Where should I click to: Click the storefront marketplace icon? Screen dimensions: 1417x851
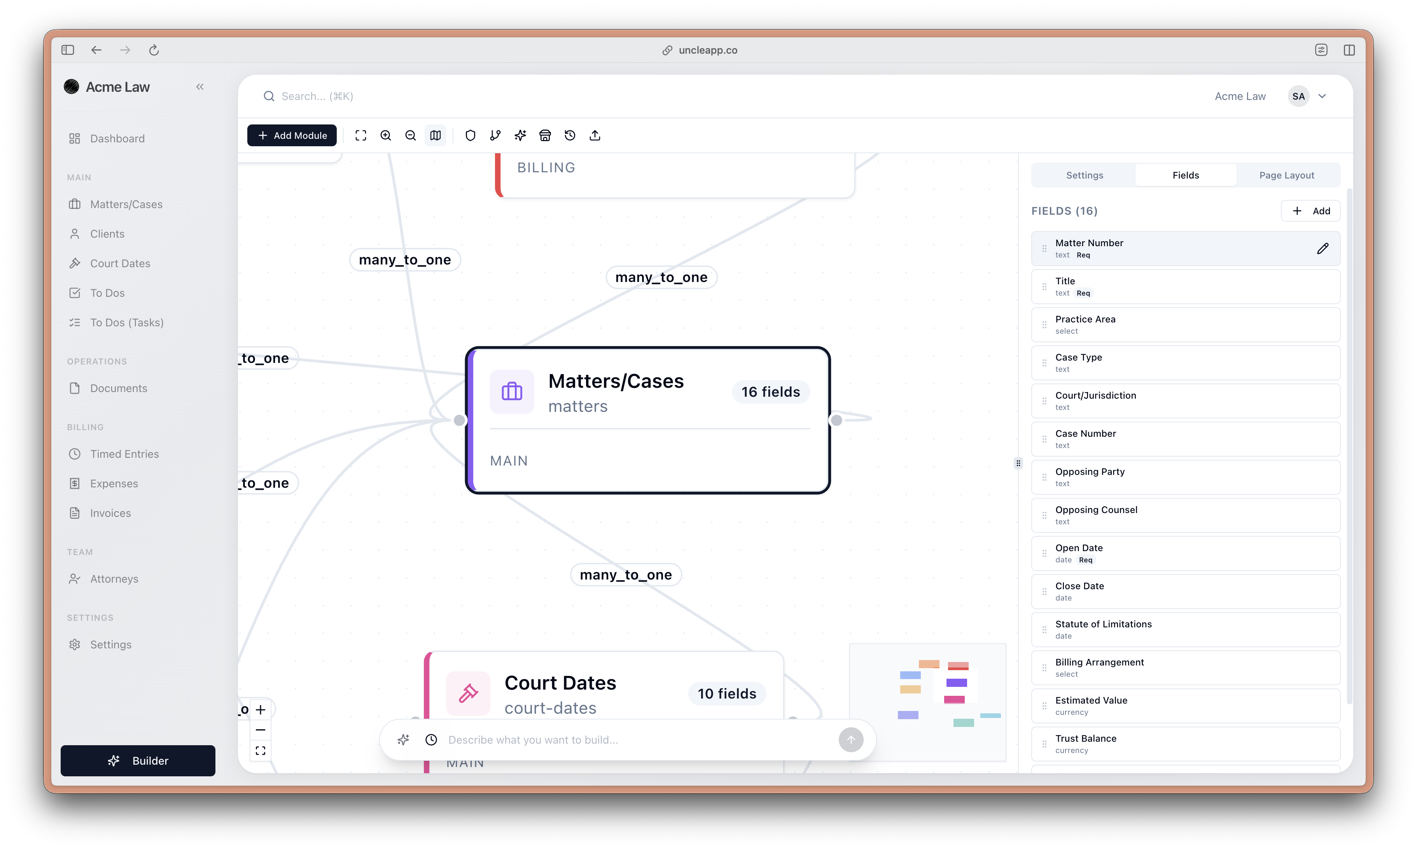click(x=544, y=135)
